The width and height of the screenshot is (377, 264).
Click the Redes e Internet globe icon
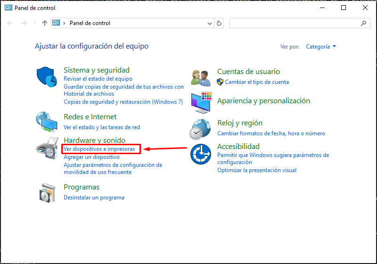tap(47, 122)
